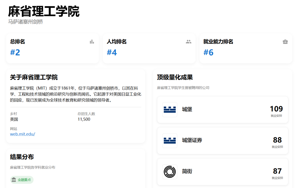Click the 马萨诸塞州剑桥 subtitle
The height and width of the screenshot is (188, 296).
pos(25,22)
